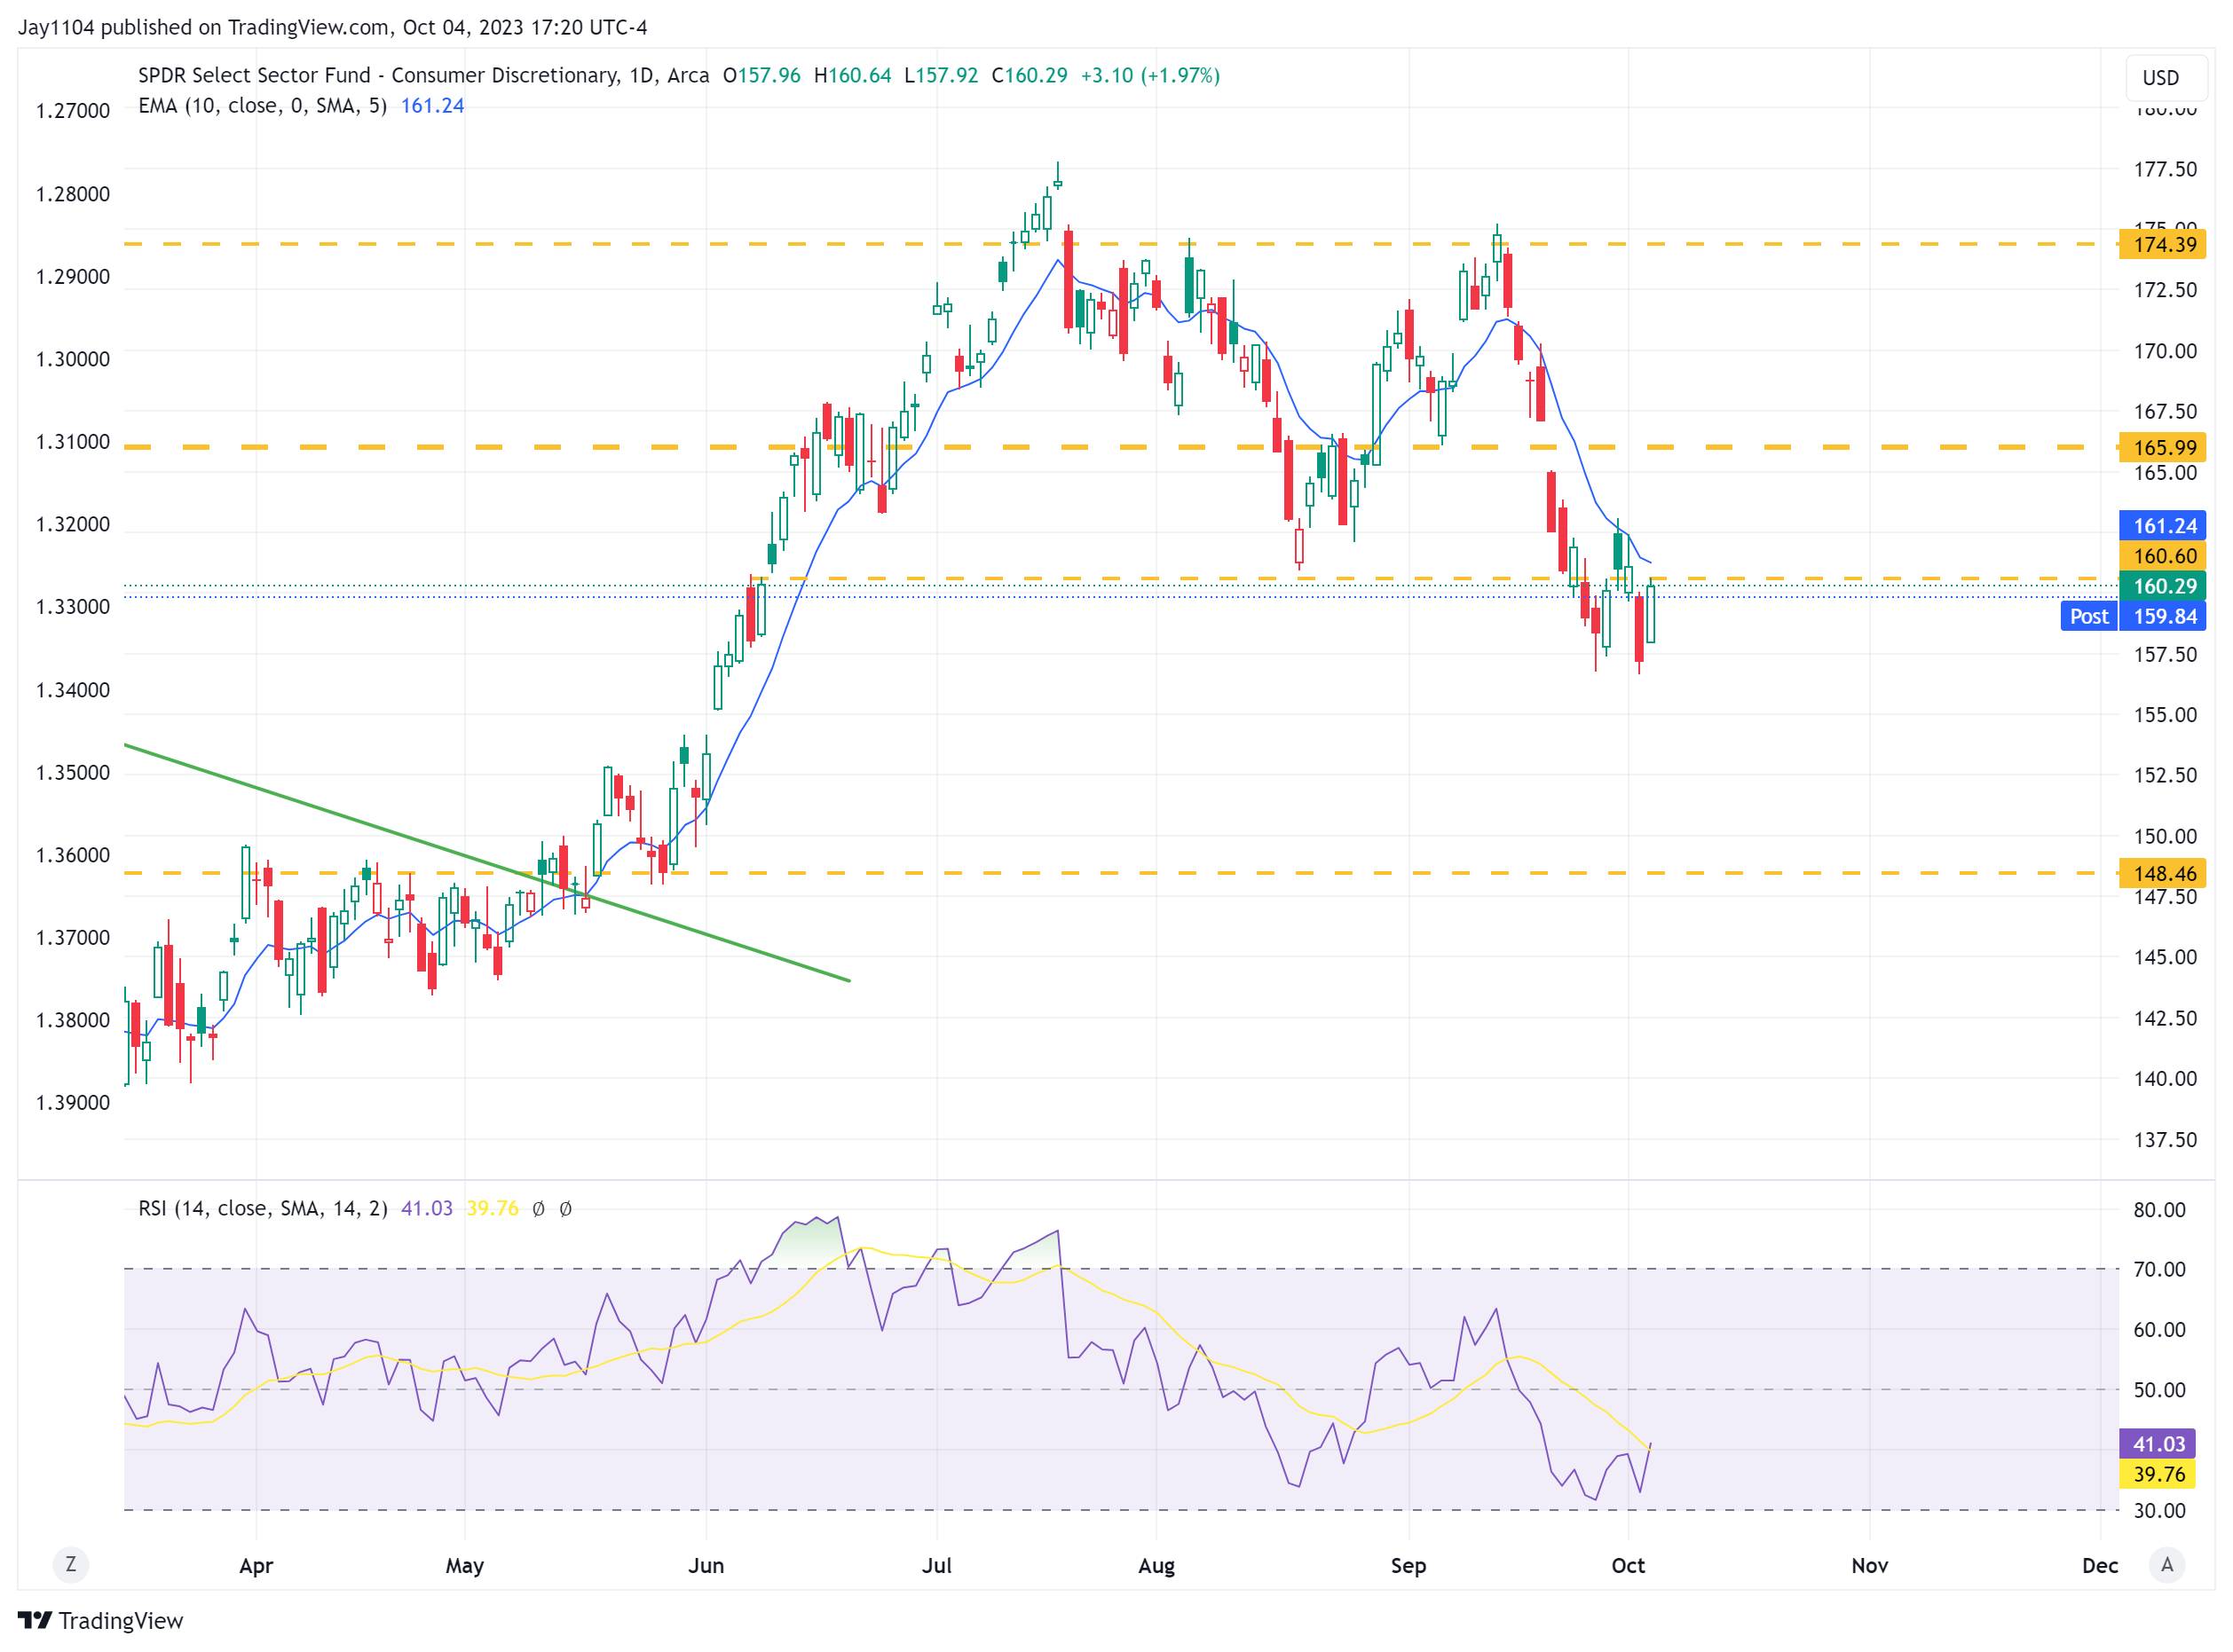2233x1652 pixels.
Task: Click the TradingView logo
Action: tap(101, 1620)
